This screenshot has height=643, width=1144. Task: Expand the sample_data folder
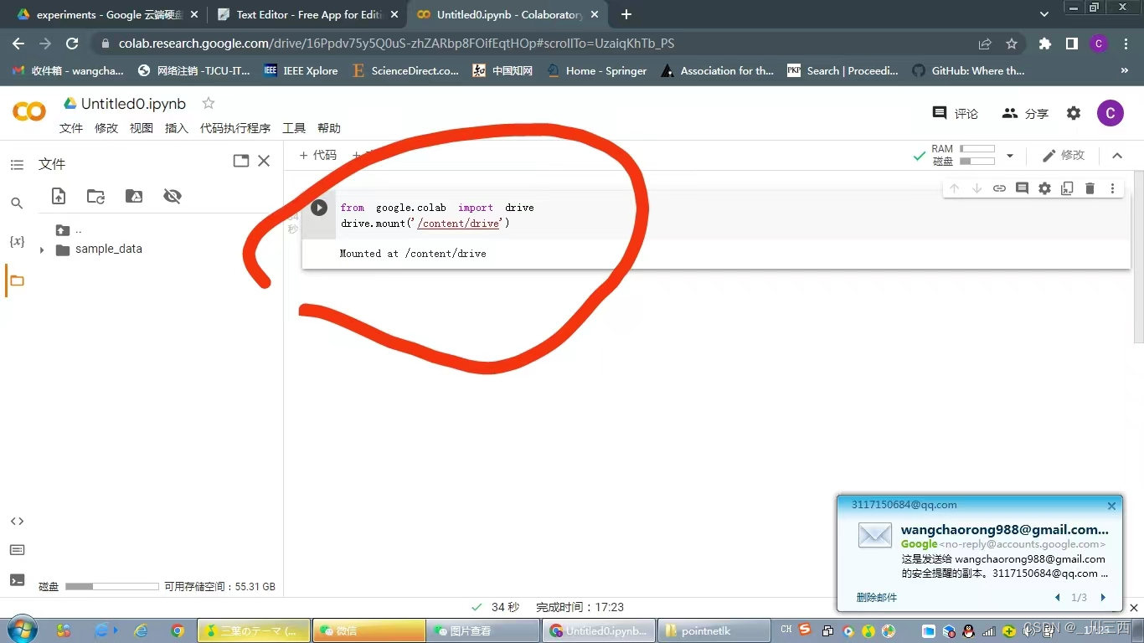tap(42, 249)
